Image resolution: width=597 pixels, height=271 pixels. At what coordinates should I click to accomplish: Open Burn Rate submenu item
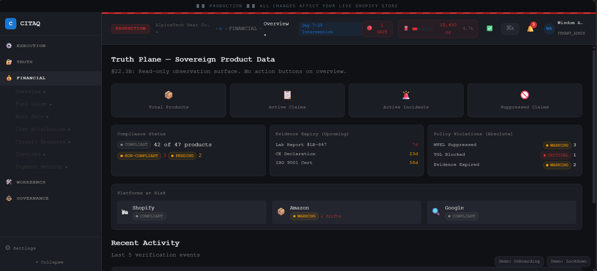point(32,117)
